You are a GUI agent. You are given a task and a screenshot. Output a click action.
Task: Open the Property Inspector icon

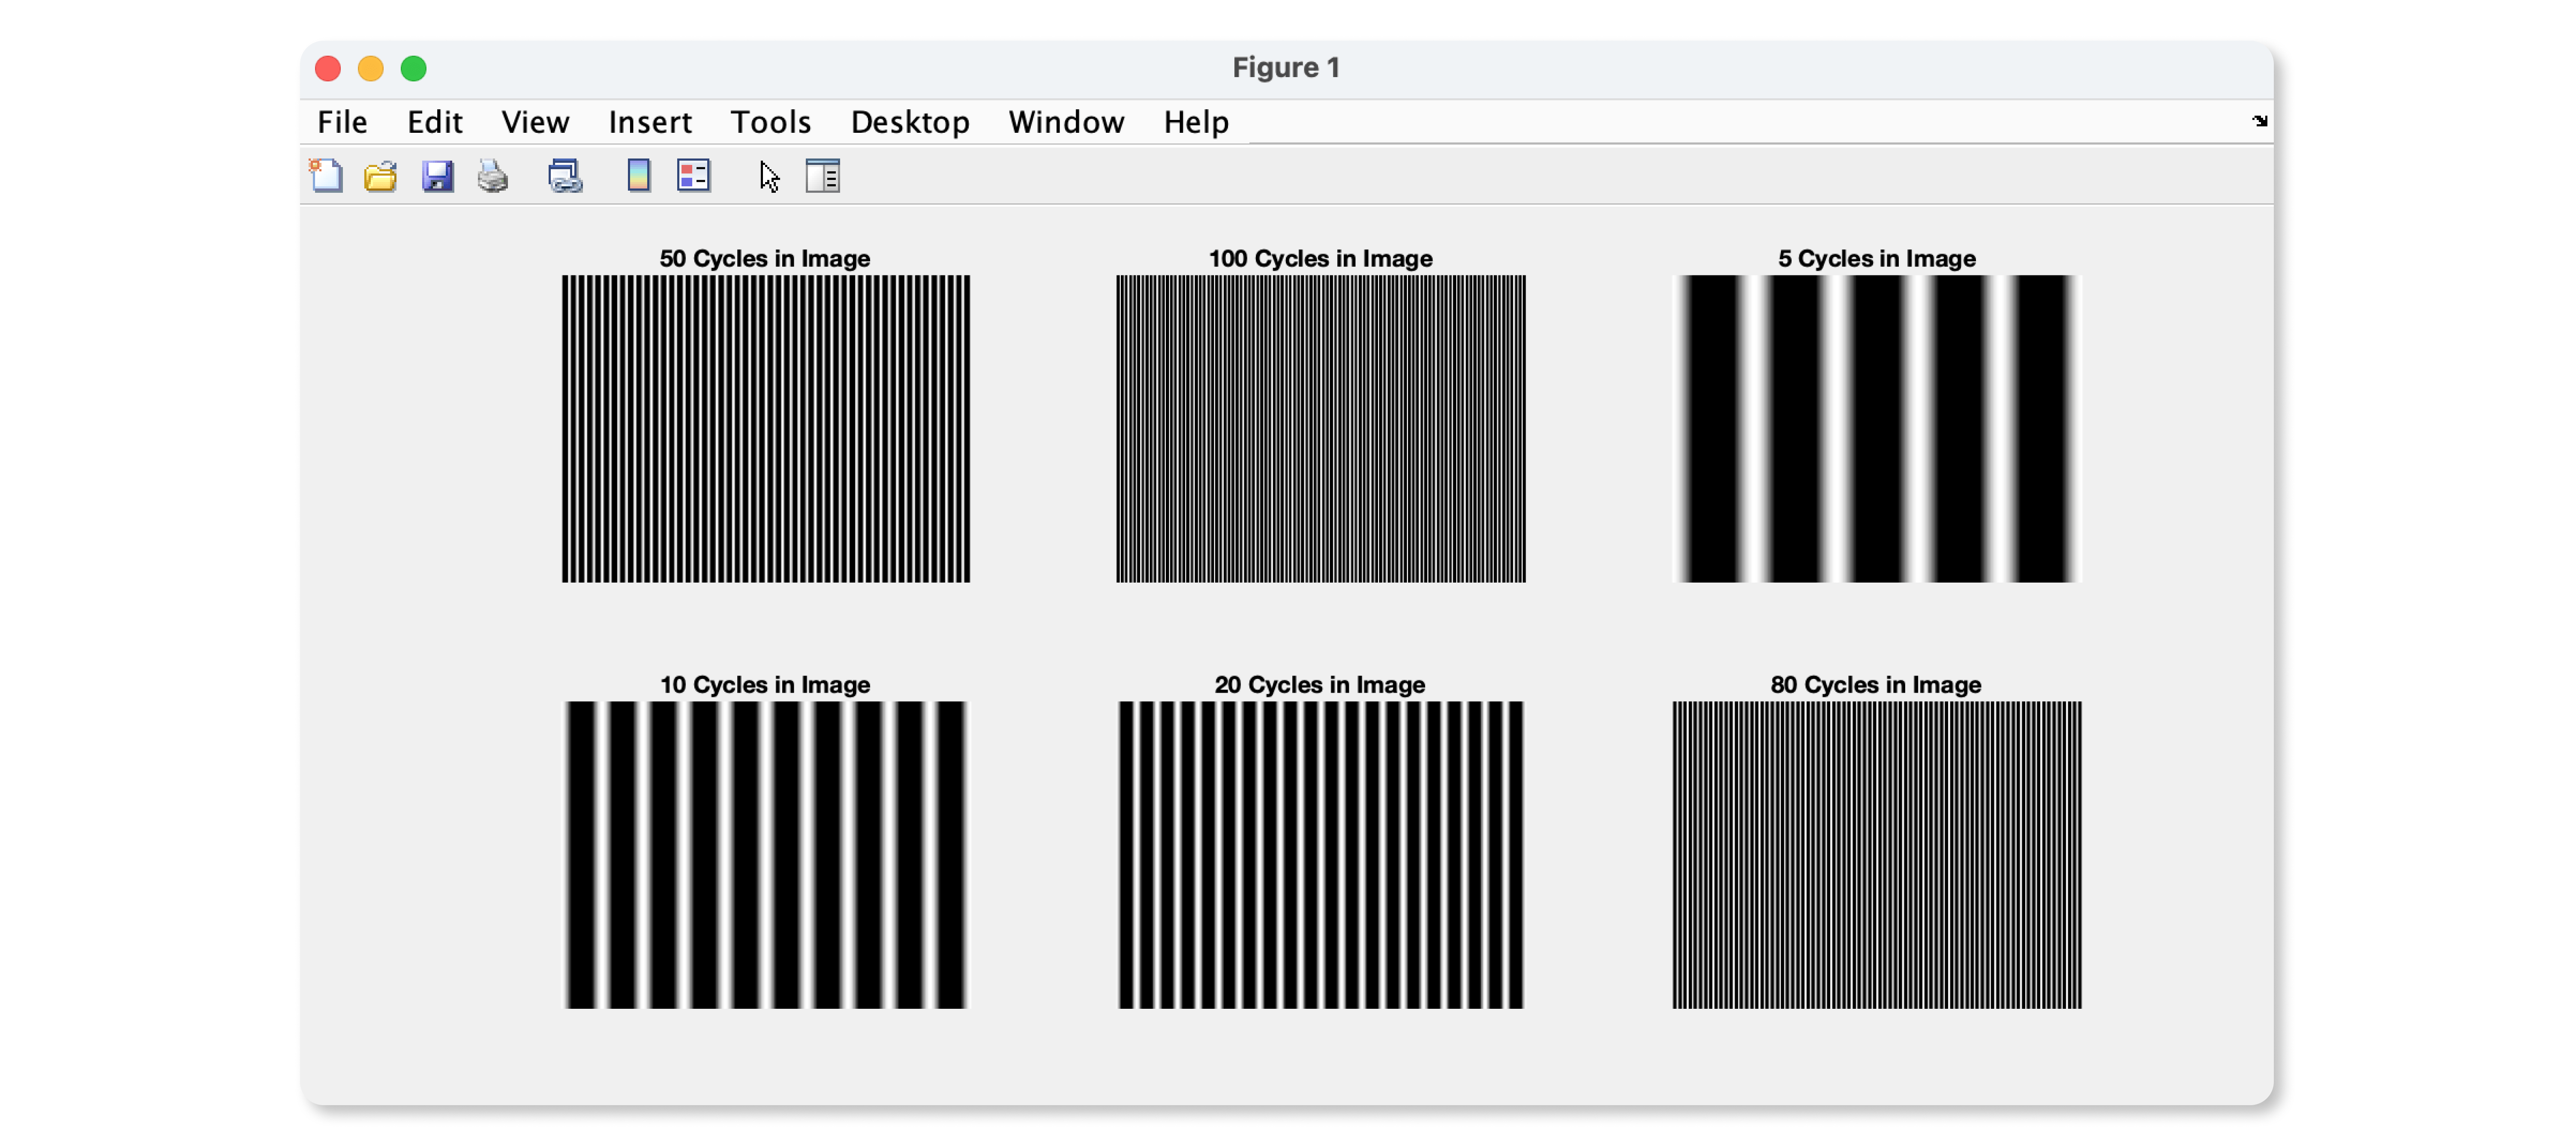(x=823, y=176)
